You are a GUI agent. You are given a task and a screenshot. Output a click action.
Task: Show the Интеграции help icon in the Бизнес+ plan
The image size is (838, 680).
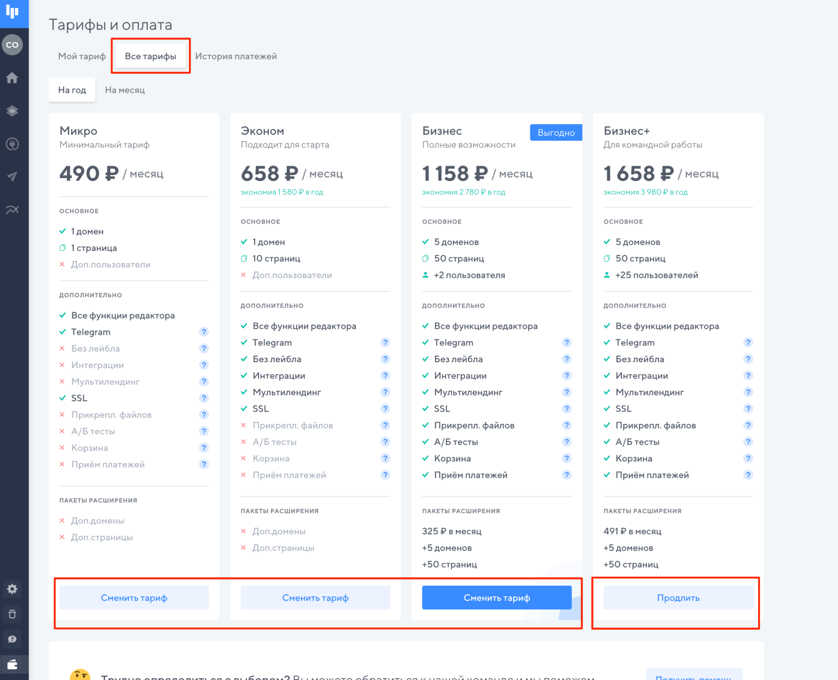click(748, 376)
